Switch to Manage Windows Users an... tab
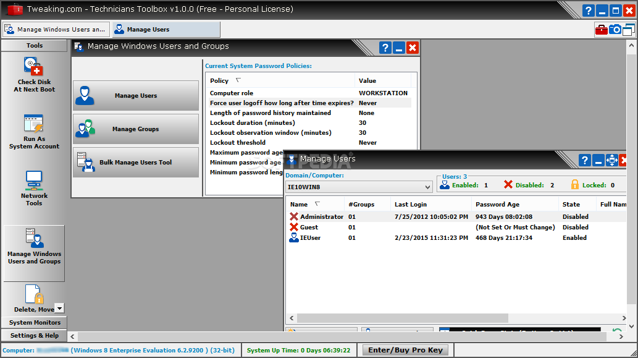 tap(56, 29)
